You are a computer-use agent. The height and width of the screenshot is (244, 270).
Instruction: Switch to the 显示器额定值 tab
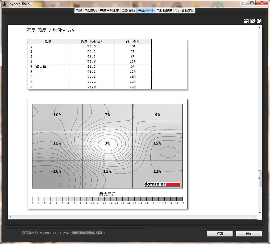tap(184, 11)
